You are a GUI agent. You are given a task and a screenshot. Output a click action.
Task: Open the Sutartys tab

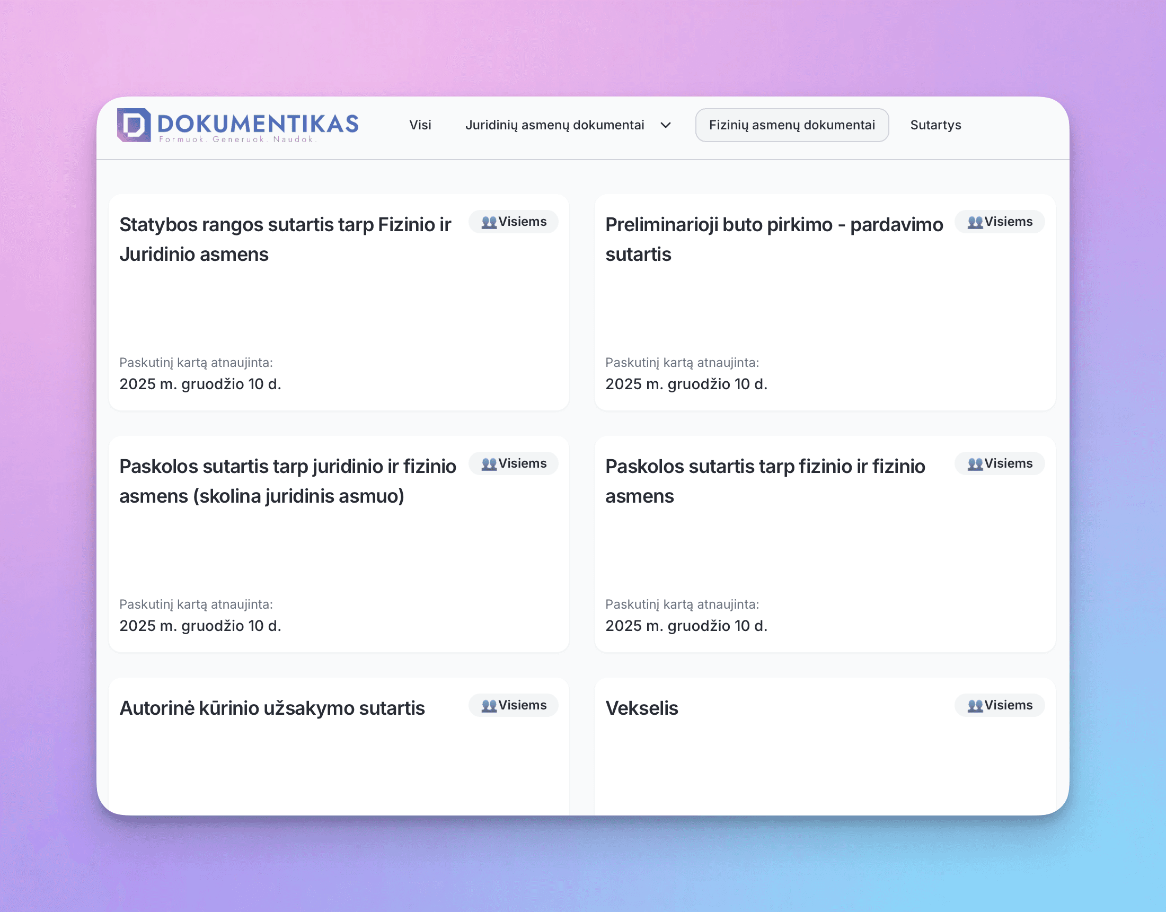[935, 125]
